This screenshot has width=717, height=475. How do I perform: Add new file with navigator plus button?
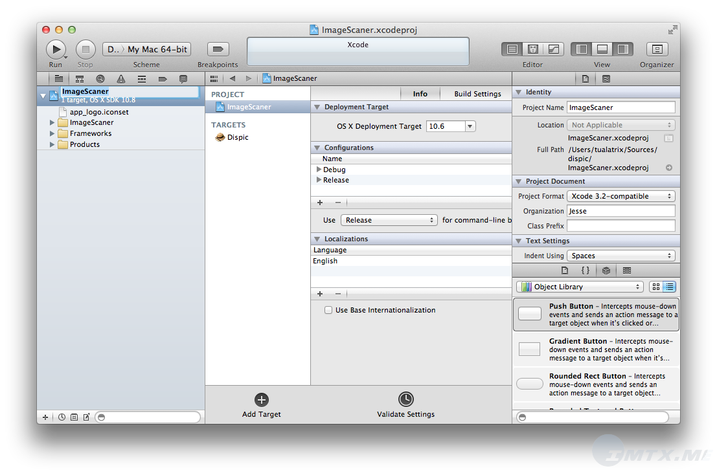pos(45,417)
